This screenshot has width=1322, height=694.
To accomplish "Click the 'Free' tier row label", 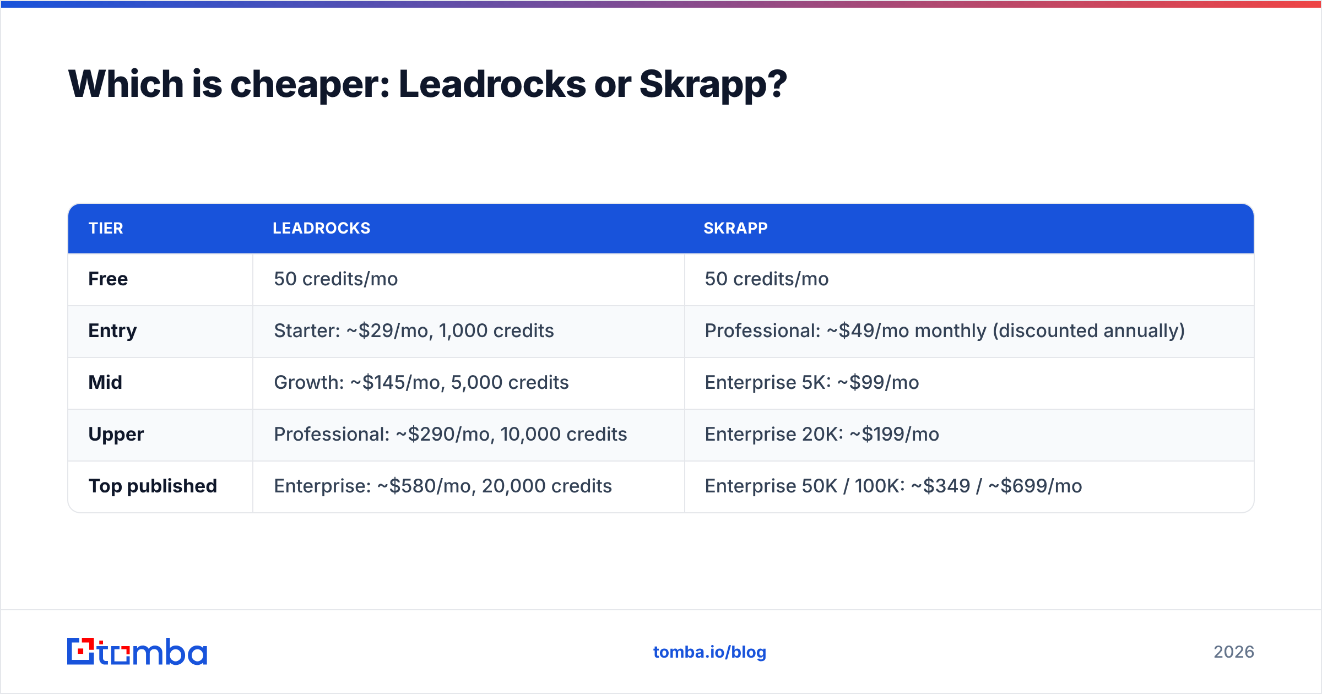I will coord(108,279).
